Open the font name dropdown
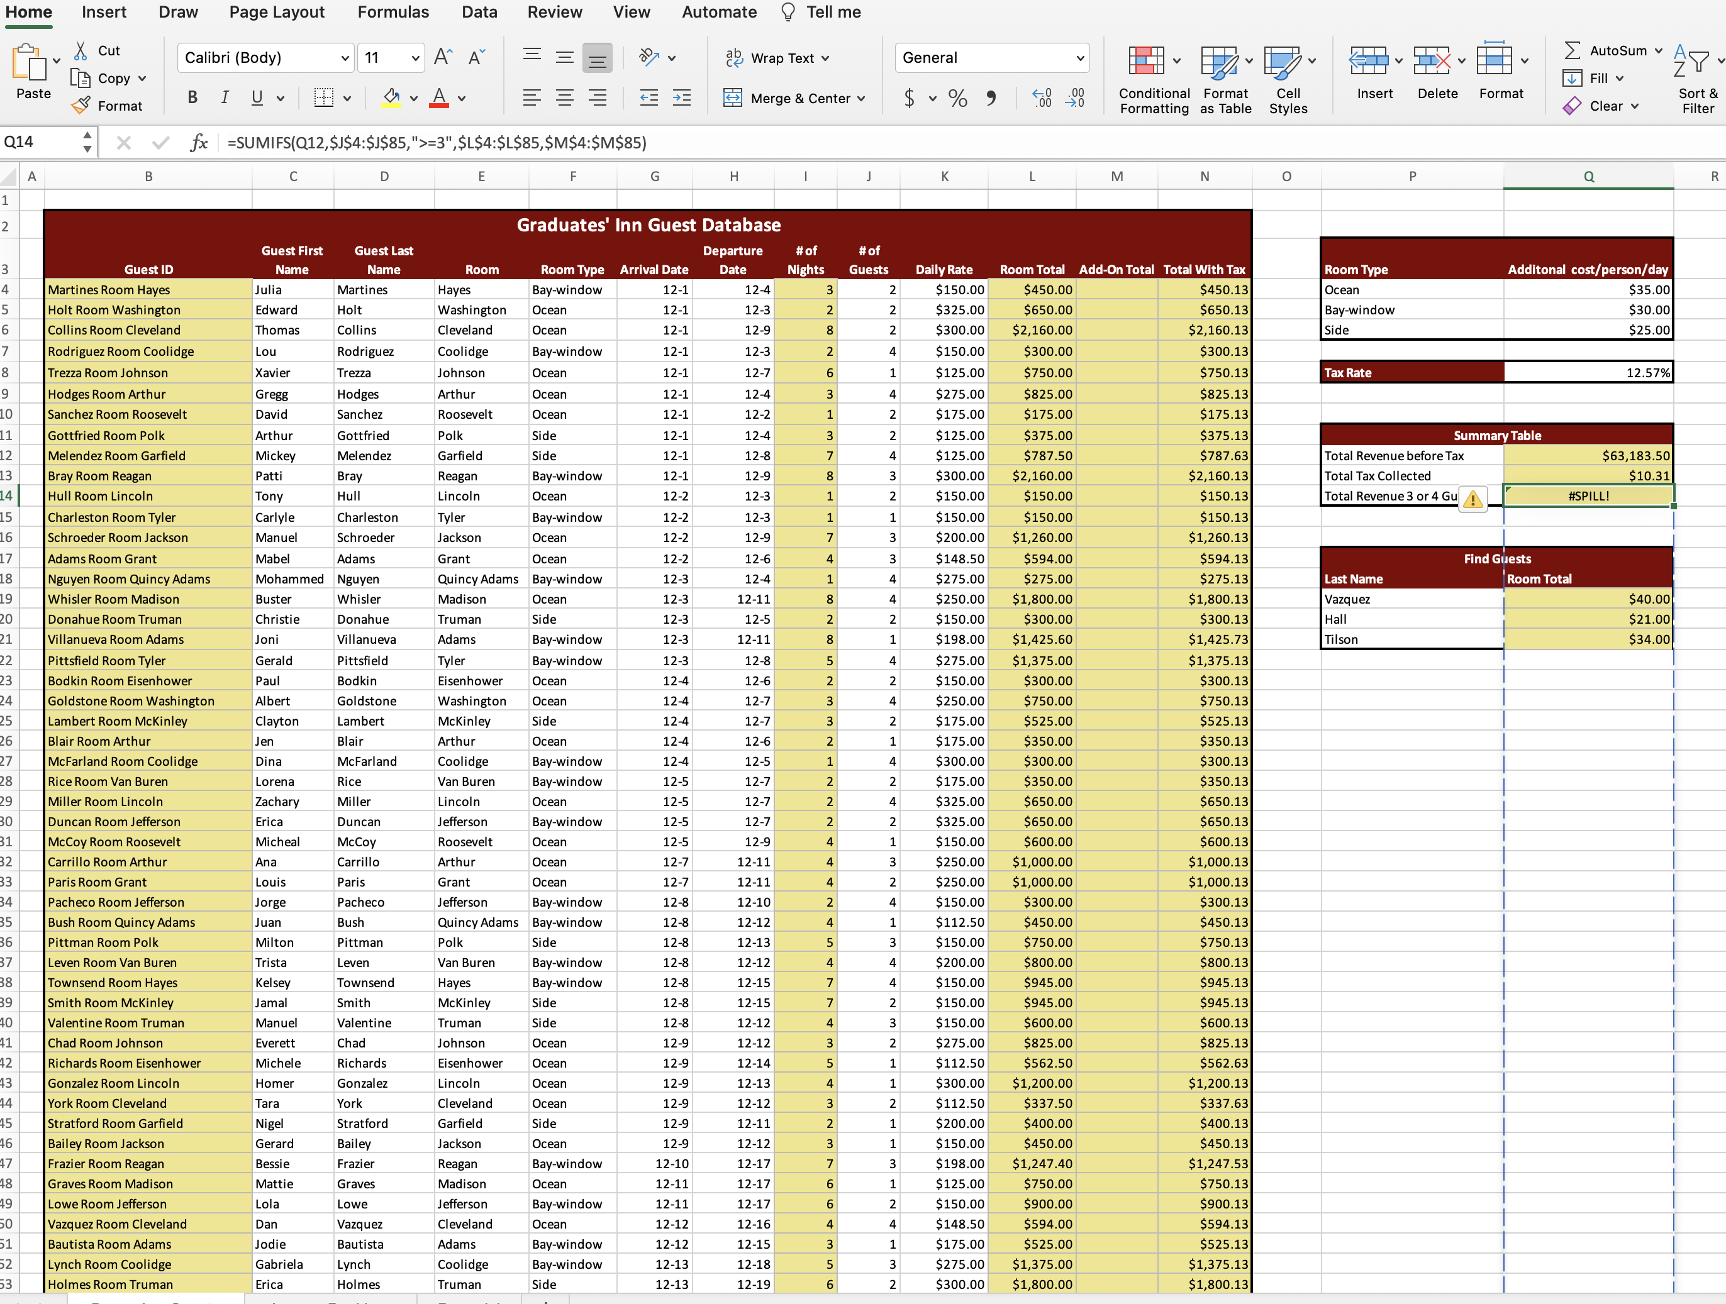The image size is (1726, 1304). (345, 58)
